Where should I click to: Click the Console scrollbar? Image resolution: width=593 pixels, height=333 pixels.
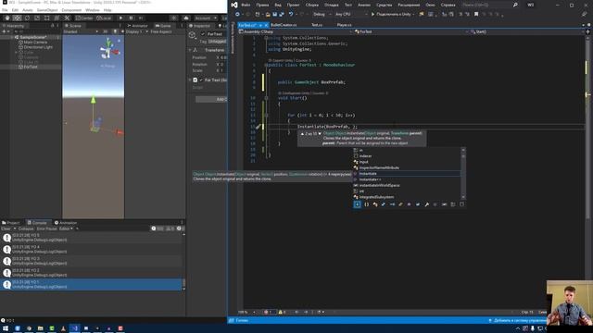[184, 282]
